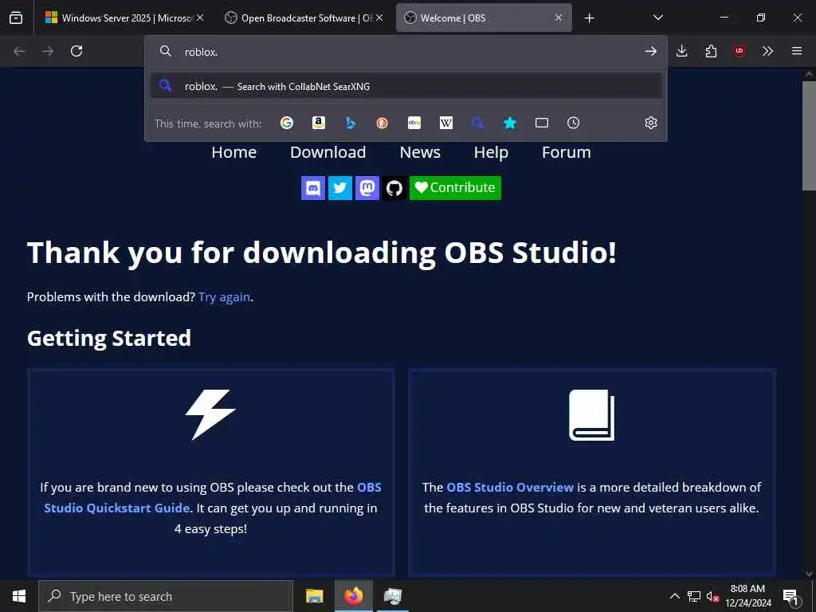Close the Windows Server 2025 tab
The image size is (816, 612).
point(200,18)
